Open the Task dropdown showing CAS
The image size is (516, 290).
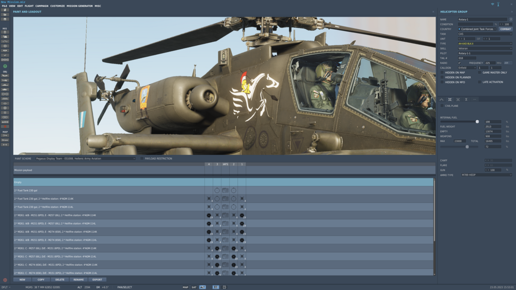(485, 34)
